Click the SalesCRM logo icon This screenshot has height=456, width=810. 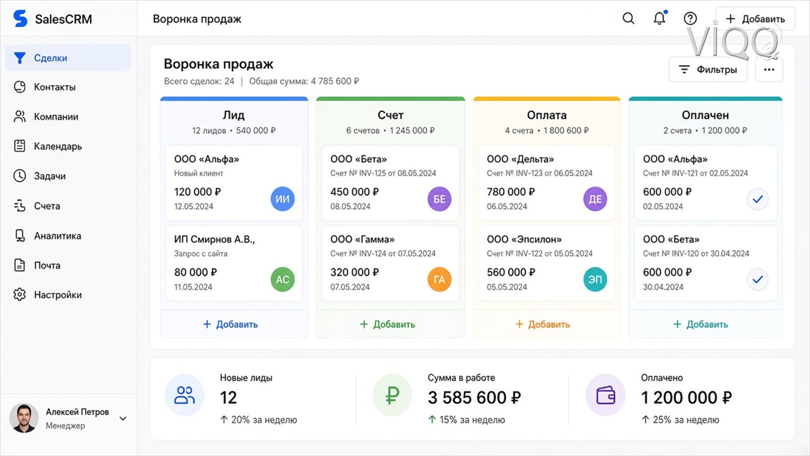coord(20,19)
